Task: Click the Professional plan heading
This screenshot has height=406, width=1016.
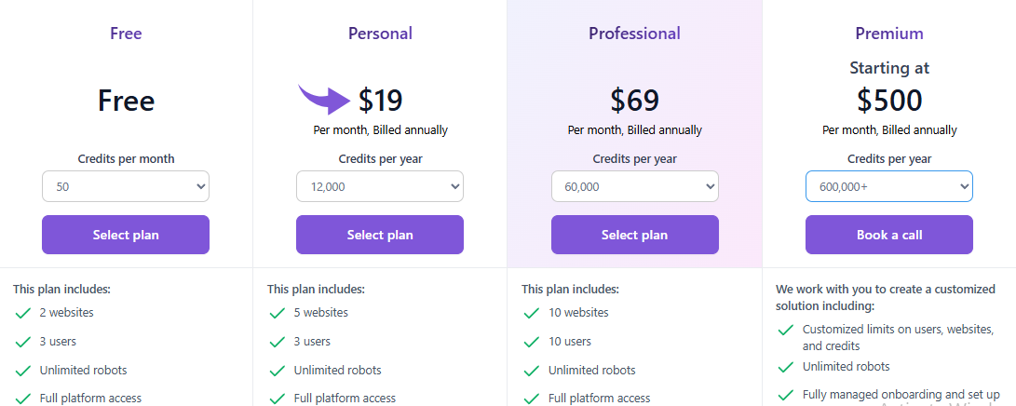Action: click(634, 34)
